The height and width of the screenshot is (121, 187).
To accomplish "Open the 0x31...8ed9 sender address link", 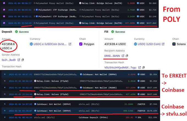I will click(x=9, y=60).
